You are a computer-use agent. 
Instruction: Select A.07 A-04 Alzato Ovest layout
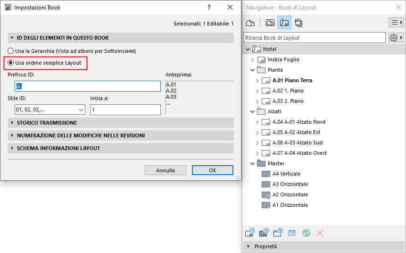[x=299, y=153]
